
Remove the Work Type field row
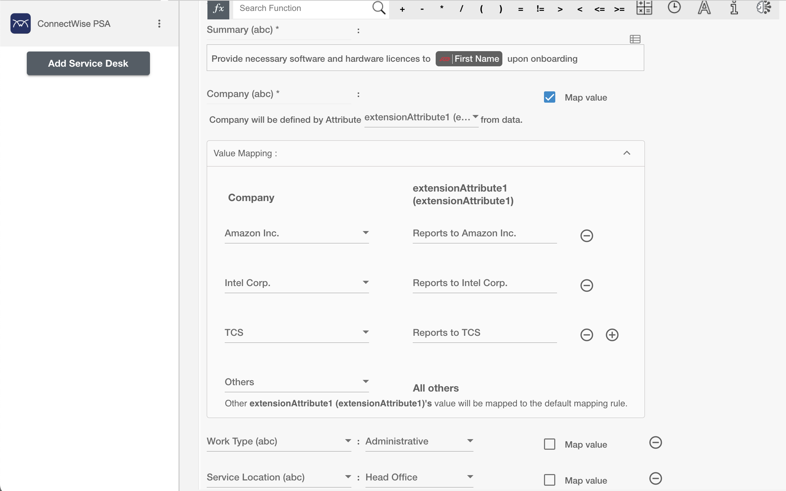655,442
